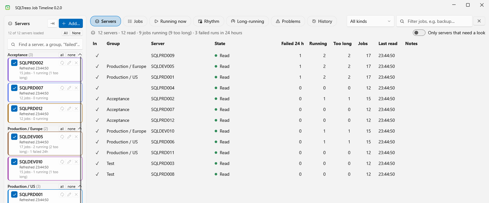This screenshot has height=203, width=489.
Task: Refresh server SQLPRD012 in the sidebar
Action: click(62, 108)
